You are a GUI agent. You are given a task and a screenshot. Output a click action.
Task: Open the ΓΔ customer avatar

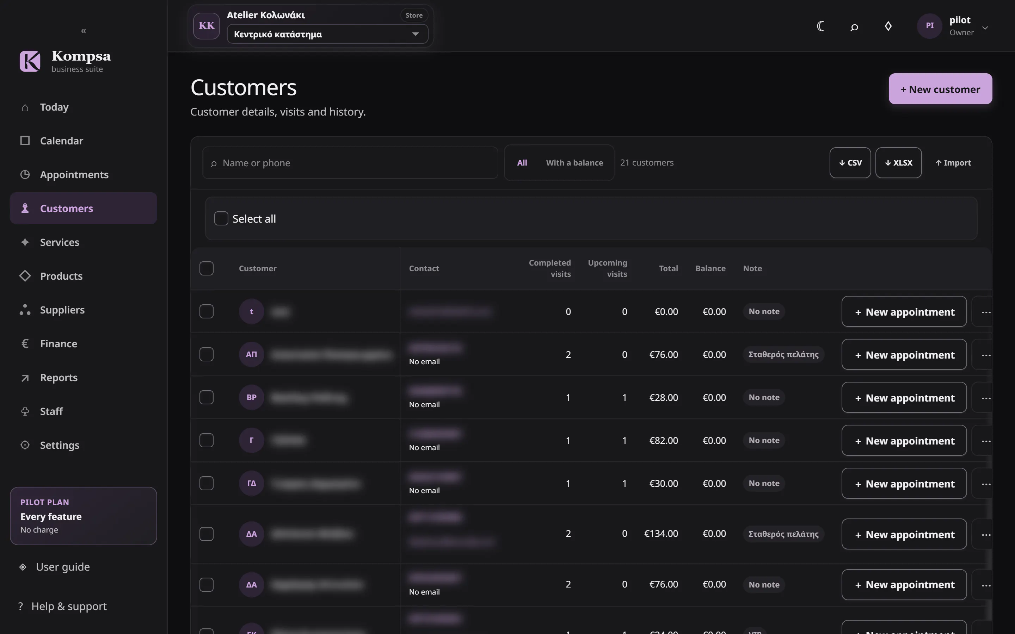[251, 484]
